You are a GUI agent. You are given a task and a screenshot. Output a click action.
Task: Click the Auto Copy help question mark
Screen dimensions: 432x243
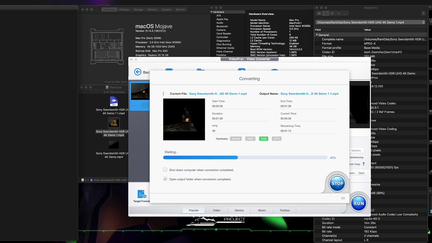(x=363, y=164)
